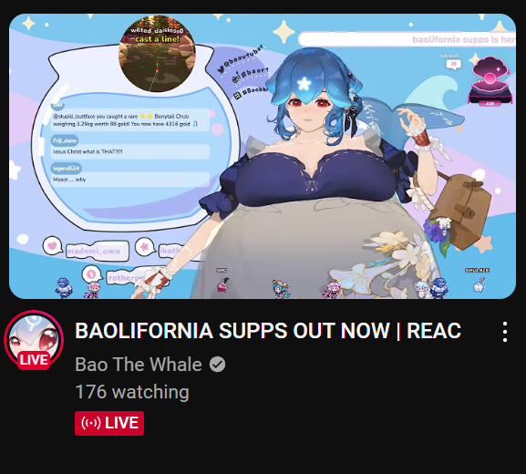The image size is (526, 474).
Task: Click the sub goal 20 speech bubble
Action: click(x=453, y=64)
